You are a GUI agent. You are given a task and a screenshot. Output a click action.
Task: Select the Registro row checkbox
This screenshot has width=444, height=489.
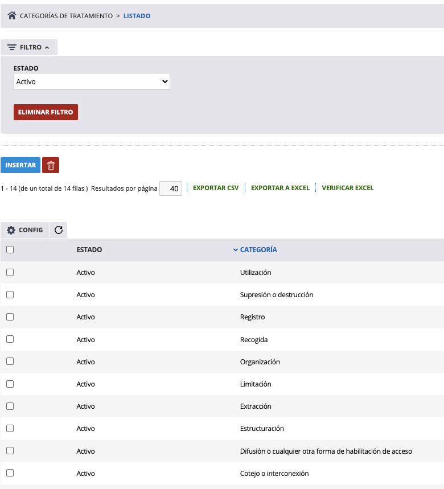(x=10, y=317)
